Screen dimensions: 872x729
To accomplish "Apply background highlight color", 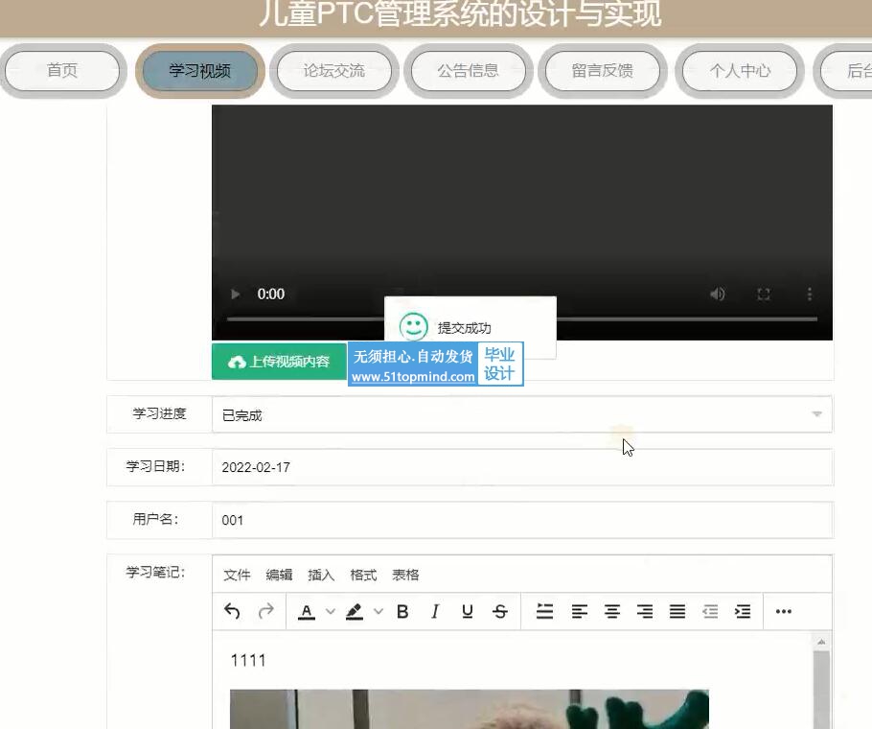I will pos(355,612).
